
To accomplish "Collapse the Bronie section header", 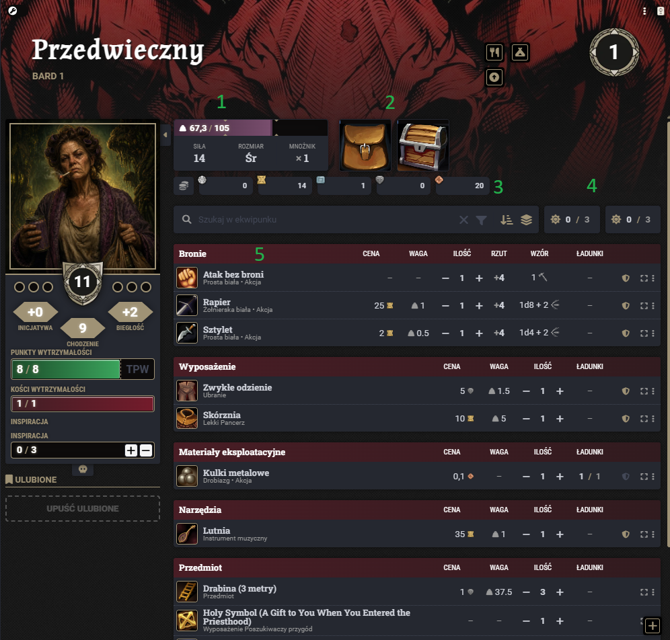I will tap(192, 253).
